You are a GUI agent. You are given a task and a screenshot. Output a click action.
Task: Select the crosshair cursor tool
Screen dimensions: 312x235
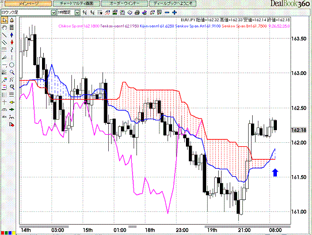tap(5, 102)
